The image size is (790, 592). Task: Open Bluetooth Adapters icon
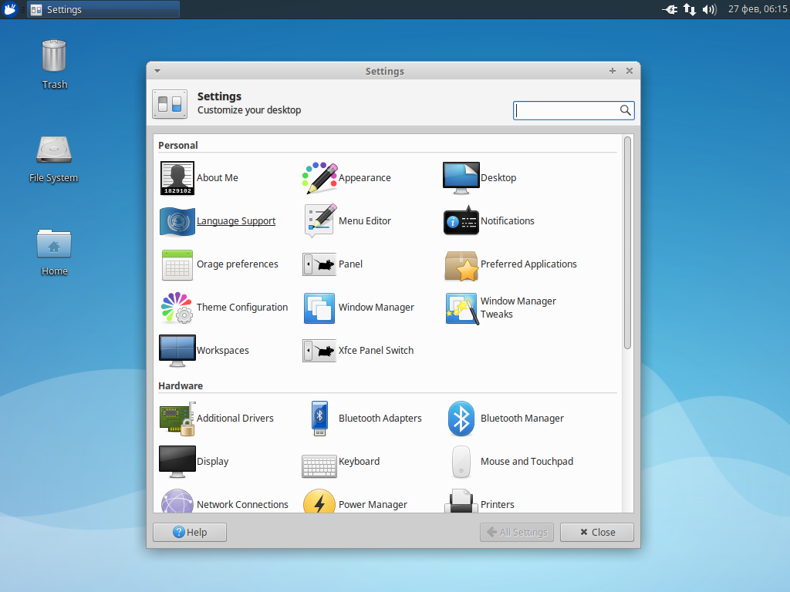pos(319,419)
